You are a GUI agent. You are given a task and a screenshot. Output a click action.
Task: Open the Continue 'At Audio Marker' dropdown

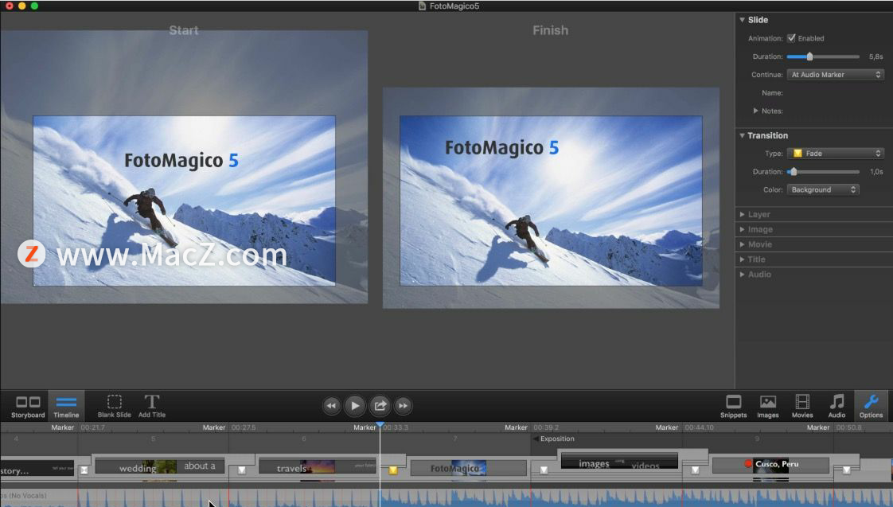[835, 75]
